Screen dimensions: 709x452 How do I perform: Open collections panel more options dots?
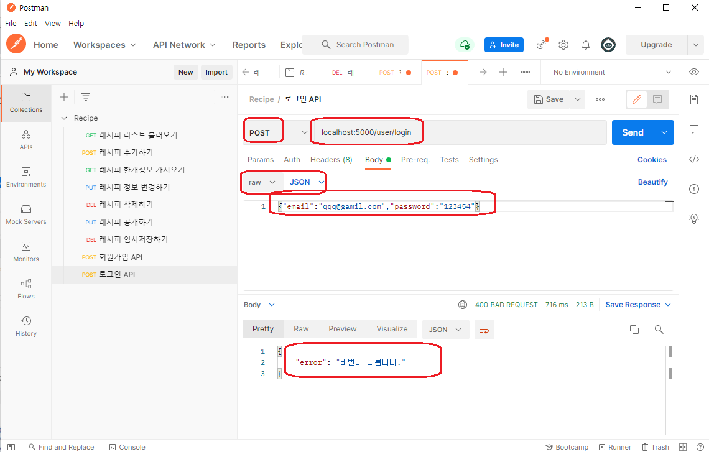225,97
